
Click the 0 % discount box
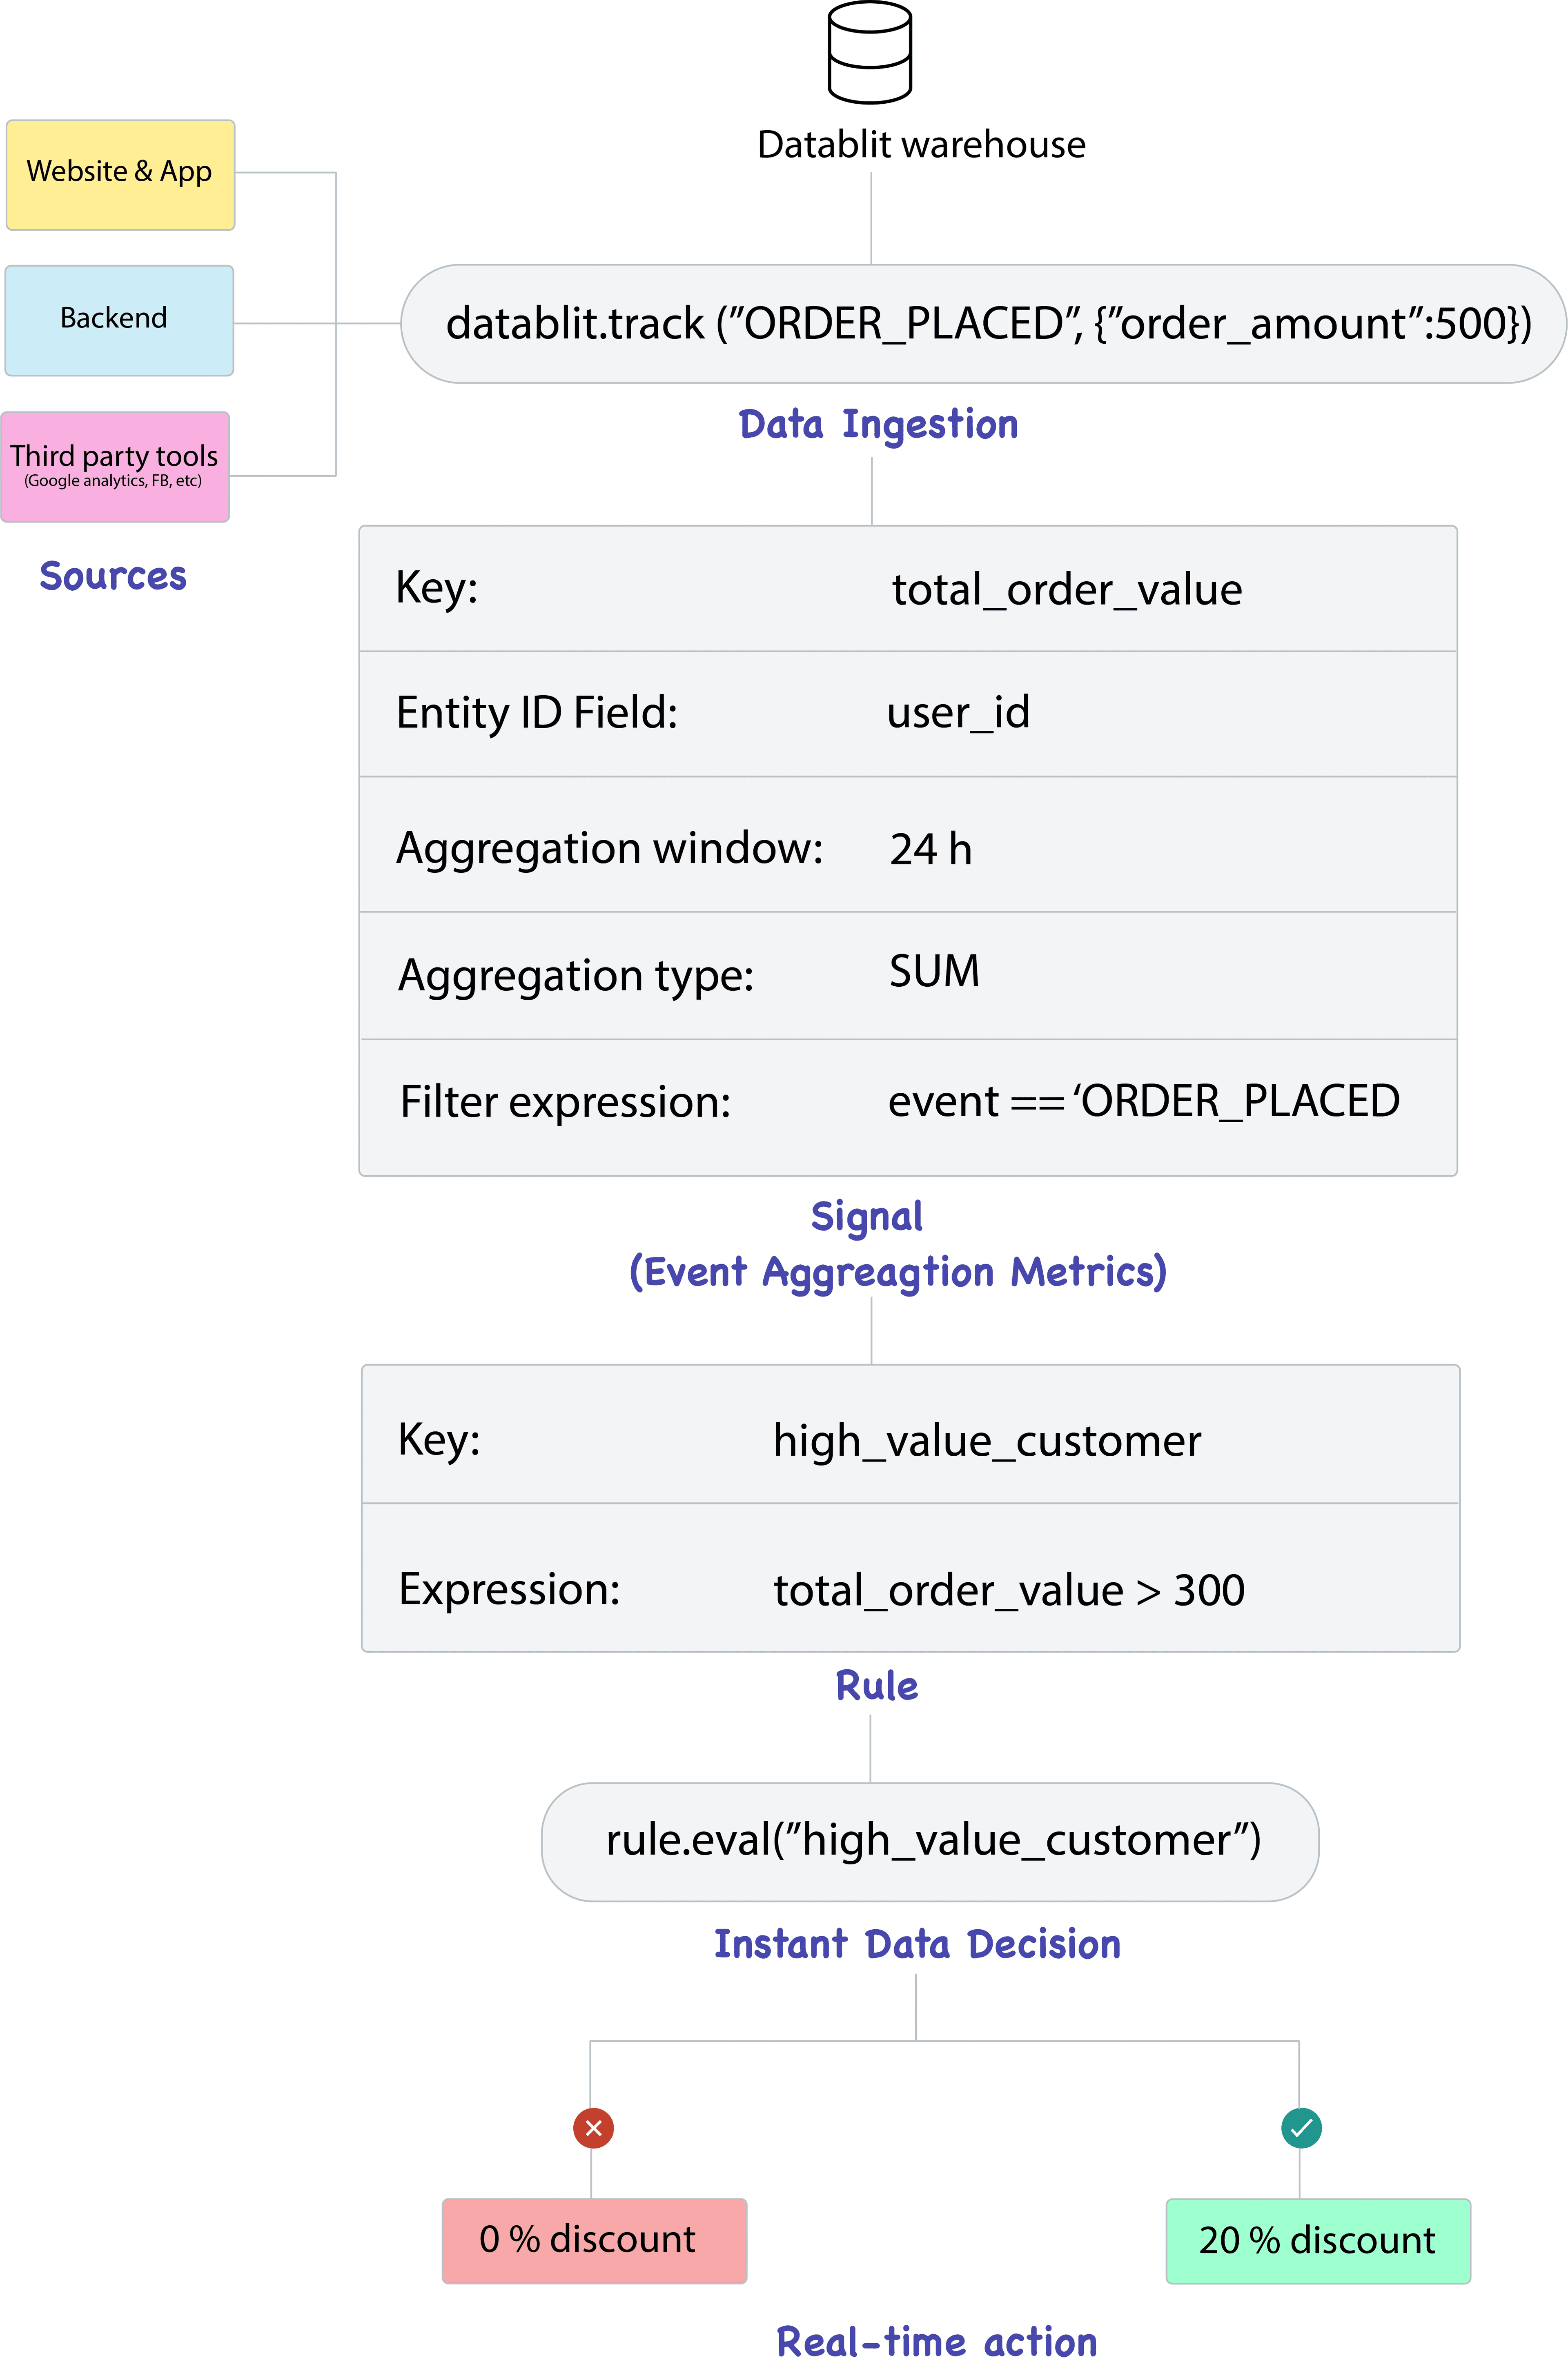(594, 2240)
